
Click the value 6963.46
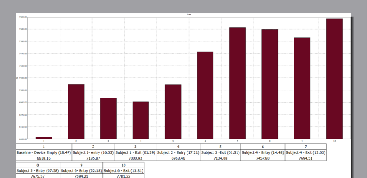tap(178, 158)
